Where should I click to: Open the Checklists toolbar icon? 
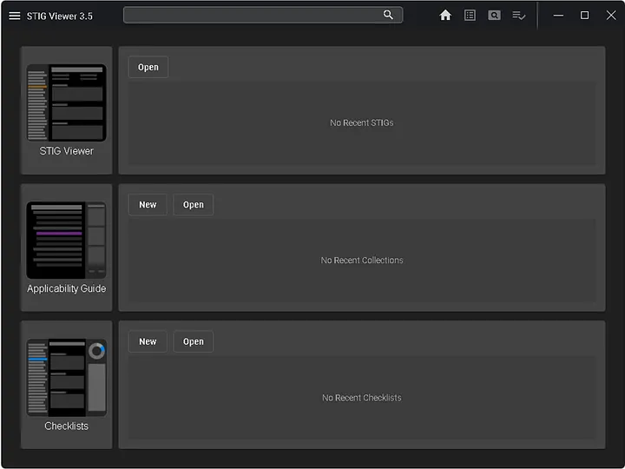coord(518,16)
